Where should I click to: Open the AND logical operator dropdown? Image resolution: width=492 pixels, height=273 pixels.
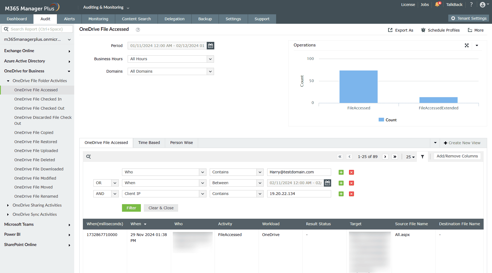(x=115, y=194)
